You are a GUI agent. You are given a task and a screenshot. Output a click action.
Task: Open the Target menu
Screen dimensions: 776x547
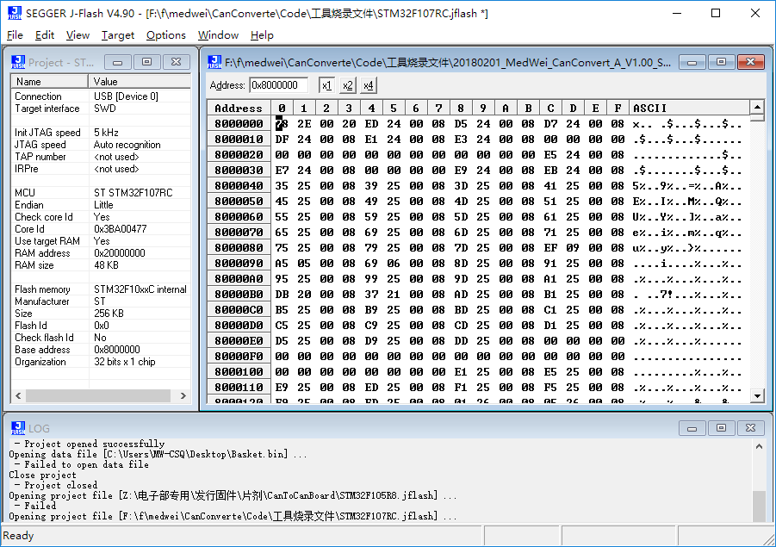click(118, 35)
